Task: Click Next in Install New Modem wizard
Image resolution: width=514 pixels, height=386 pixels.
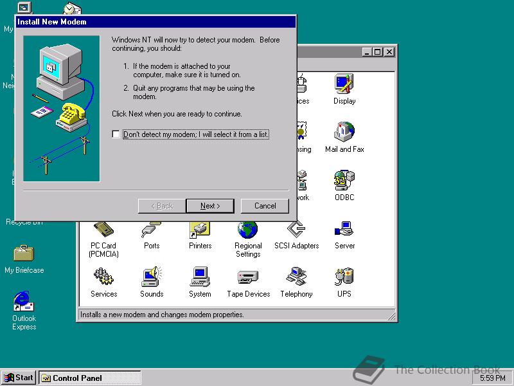Action: [210, 206]
